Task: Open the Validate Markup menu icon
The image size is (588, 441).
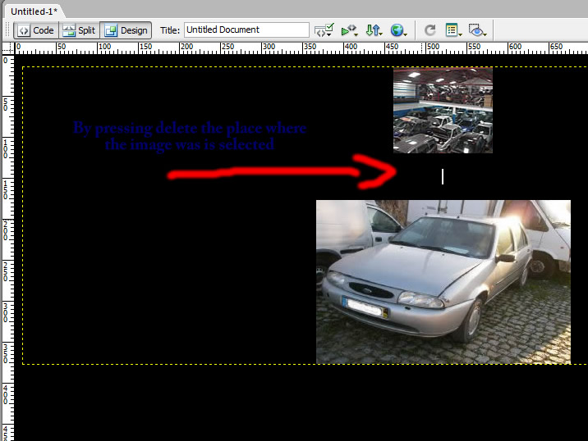Action: 323,30
